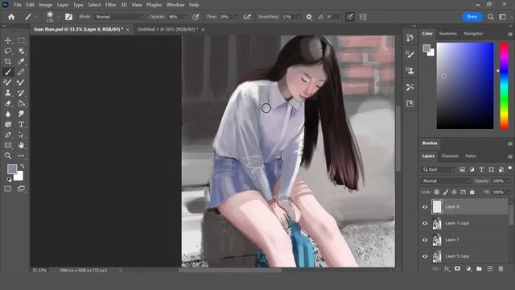Enable airbrush-style build-up

point(247,17)
